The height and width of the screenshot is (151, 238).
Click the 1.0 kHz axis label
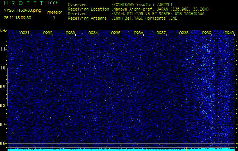tap(3, 68)
